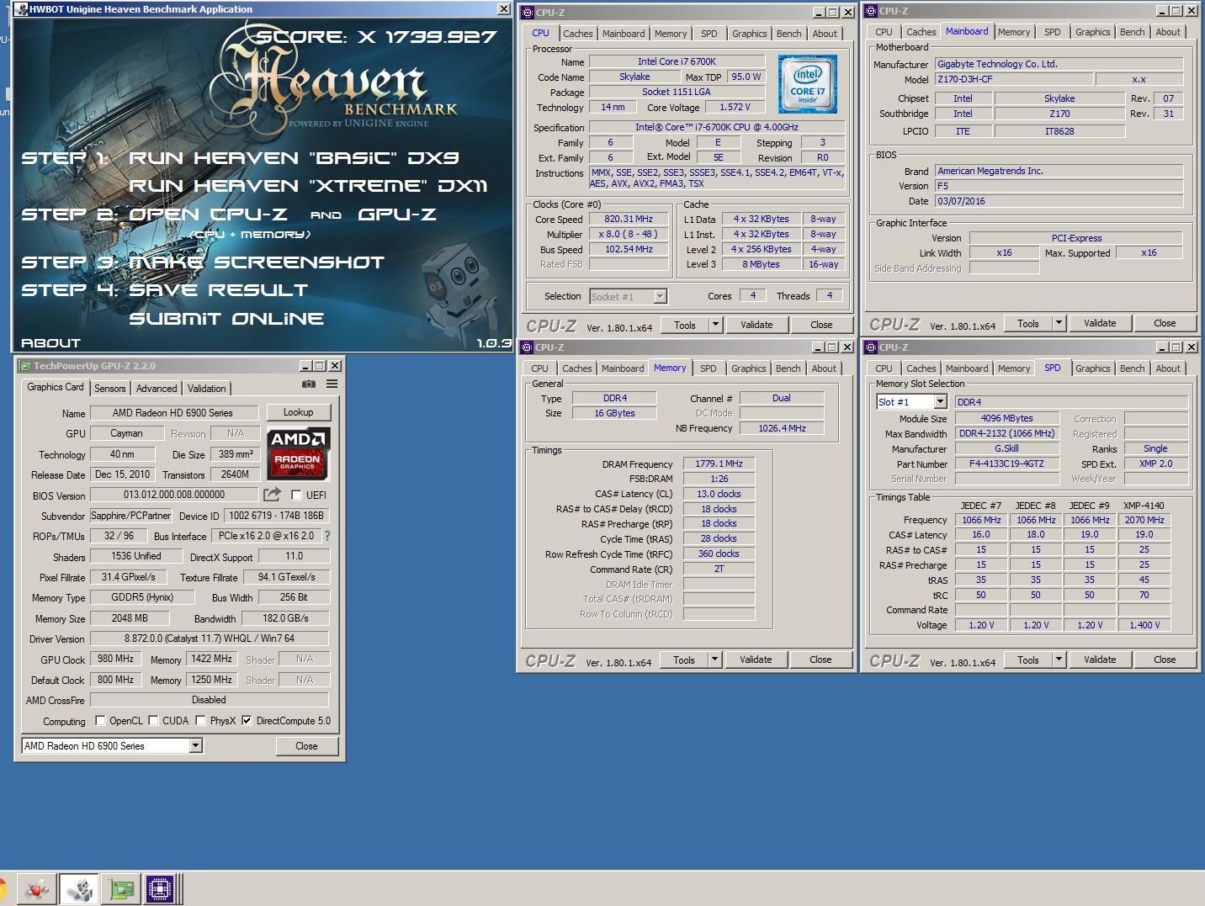Click RUN HEAVEN "XTREME" DX11 link
Viewport: 1205px width, 906px height.
tap(308, 186)
